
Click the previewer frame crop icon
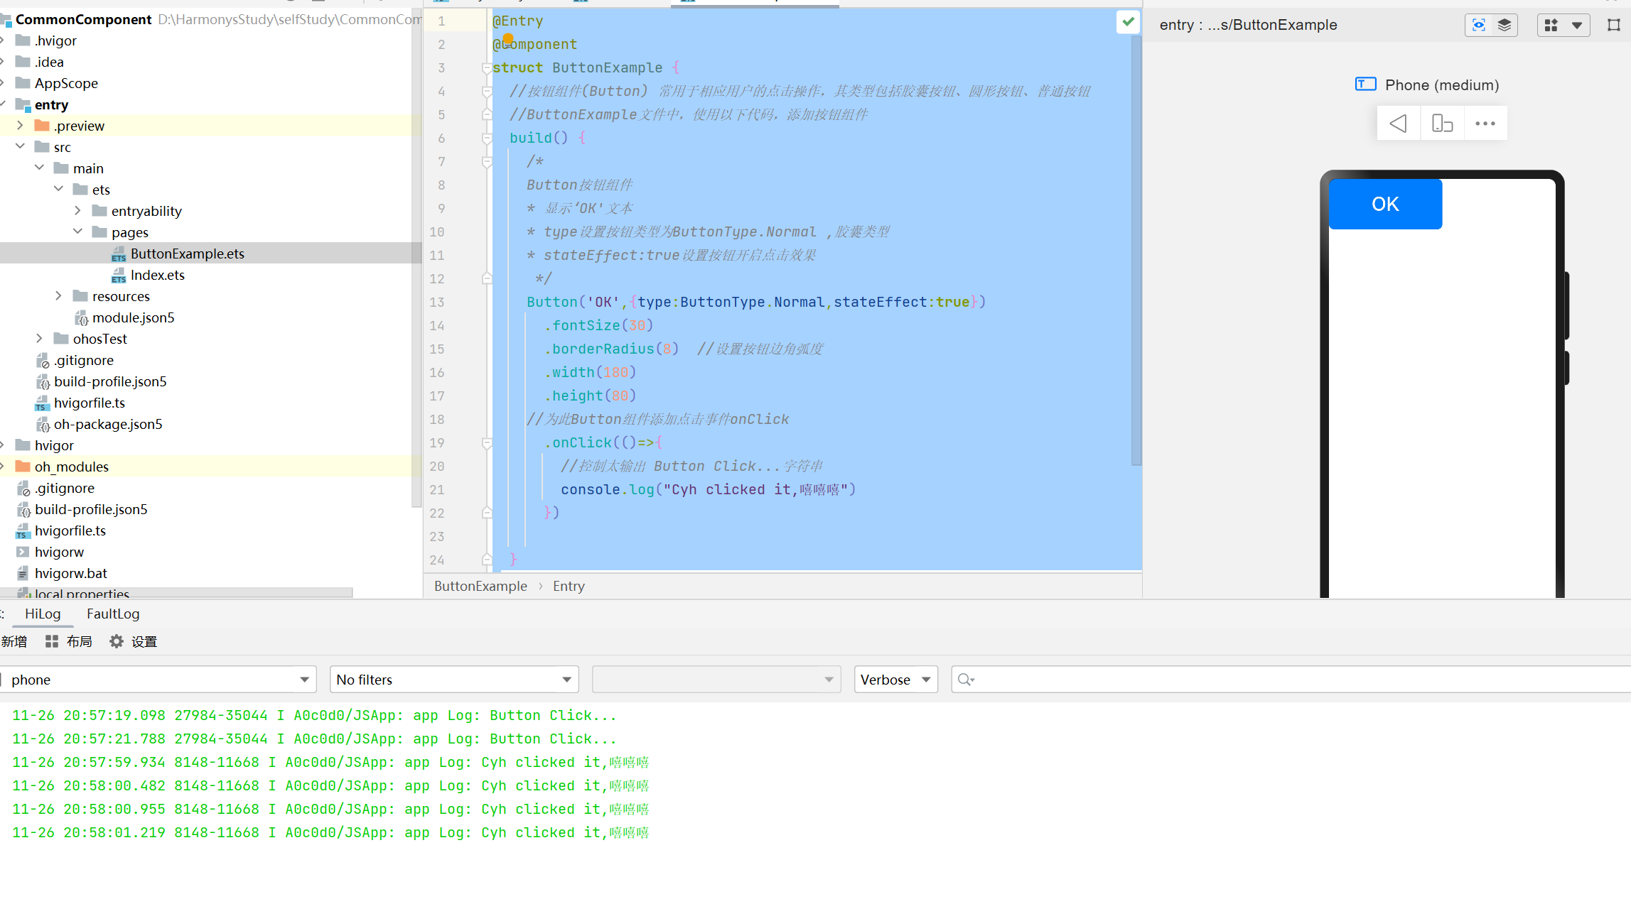coord(1613,25)
